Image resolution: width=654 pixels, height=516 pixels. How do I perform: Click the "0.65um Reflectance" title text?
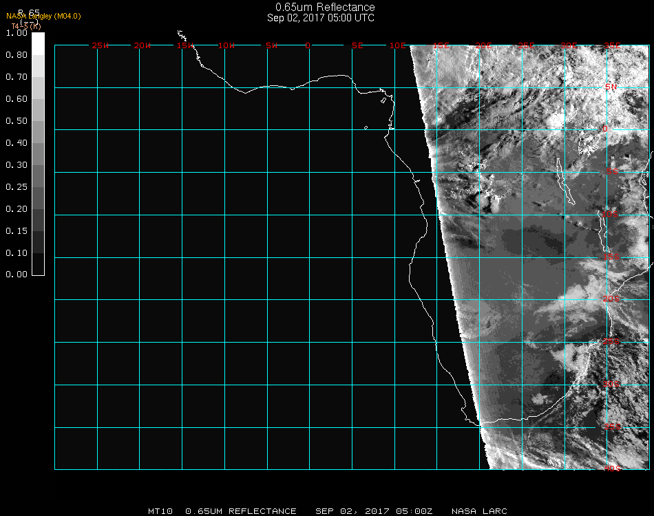pyautogui.click(x=325, y=7)
